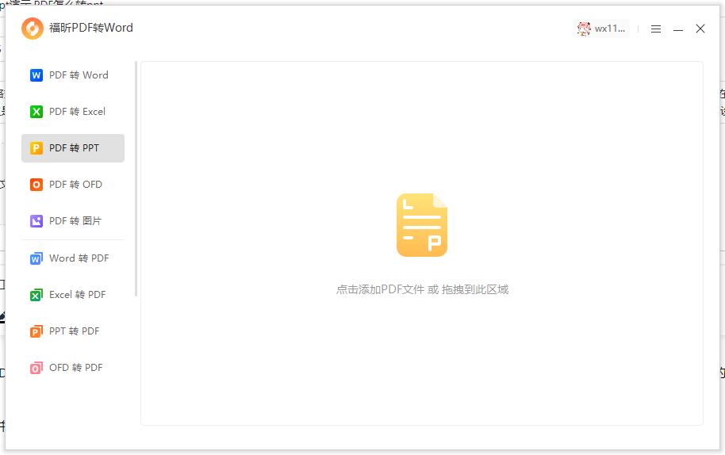This screenshot has height=455, width=725.
Task: Click the sidebar vertical scrollbar
Action: pos(136,179)
